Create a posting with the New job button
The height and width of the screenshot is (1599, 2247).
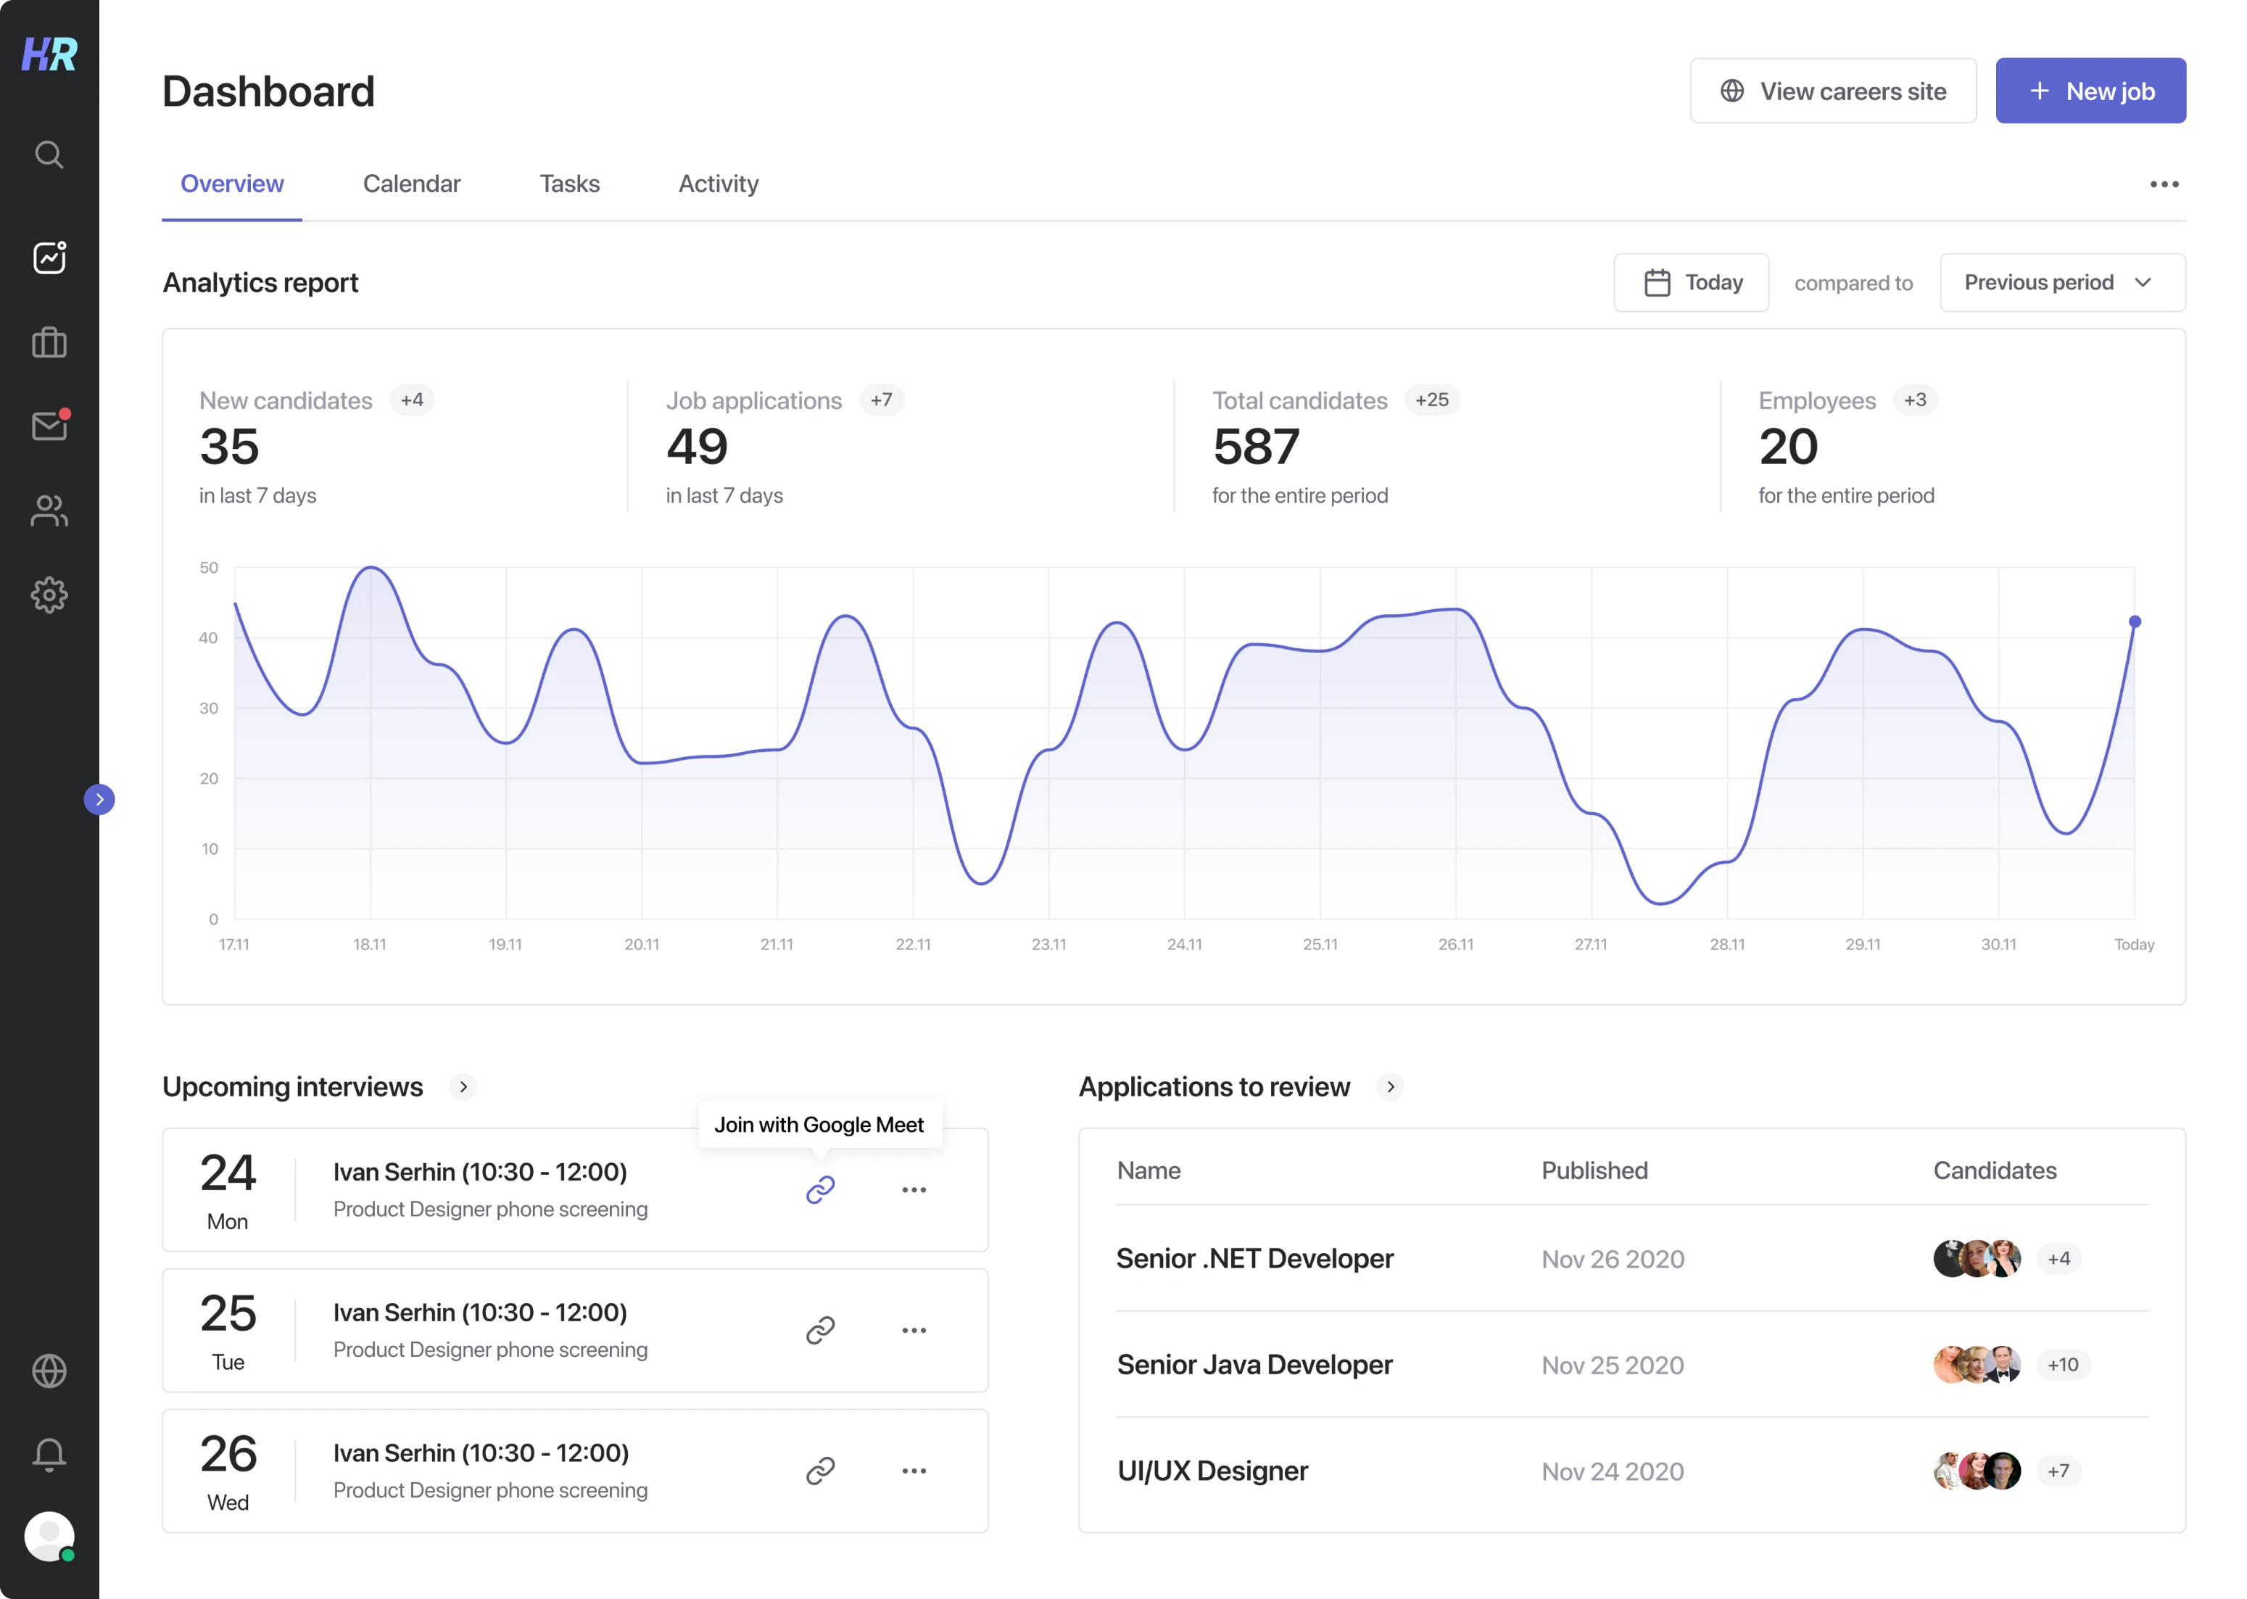pos(2090,91)
